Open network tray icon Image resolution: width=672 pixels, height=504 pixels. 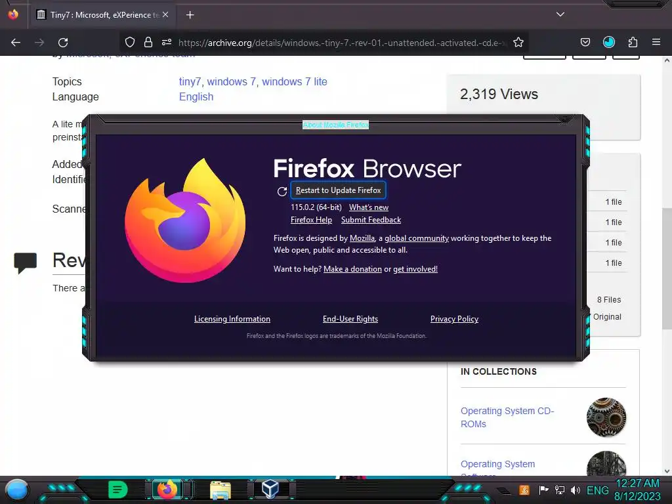(x=559, y=490)
